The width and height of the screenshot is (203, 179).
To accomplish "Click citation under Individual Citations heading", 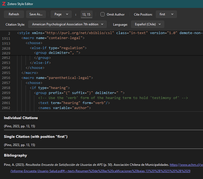I will pyautogui.click(x=20, y=126).
